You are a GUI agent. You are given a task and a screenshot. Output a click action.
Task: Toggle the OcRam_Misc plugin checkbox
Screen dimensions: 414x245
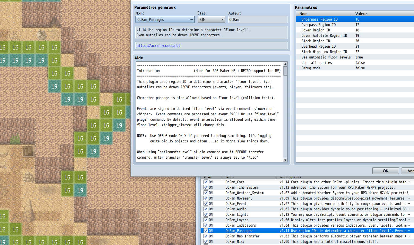pyautogui.click(x=206, y=241)
